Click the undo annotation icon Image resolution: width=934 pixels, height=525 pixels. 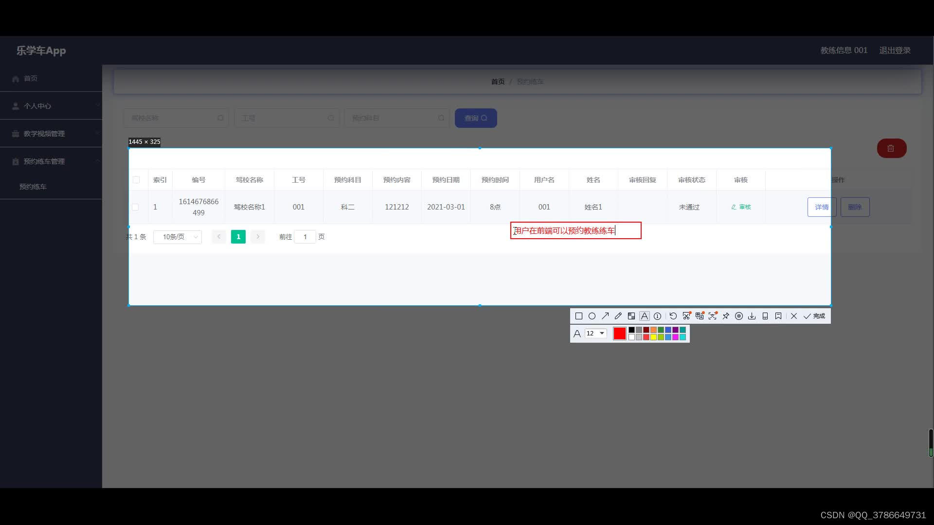(673, 316)
